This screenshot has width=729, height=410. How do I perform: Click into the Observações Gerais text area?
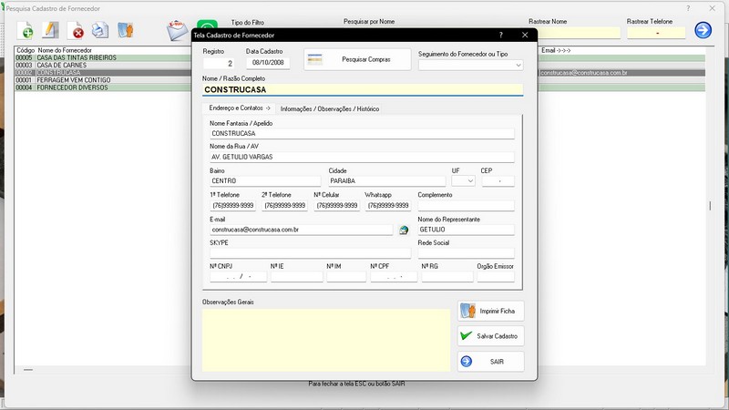(x=326, y=340)
